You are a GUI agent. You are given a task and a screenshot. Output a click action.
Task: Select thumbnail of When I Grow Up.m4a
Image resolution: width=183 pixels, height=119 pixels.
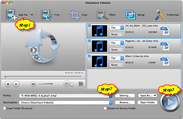point(99,61)
